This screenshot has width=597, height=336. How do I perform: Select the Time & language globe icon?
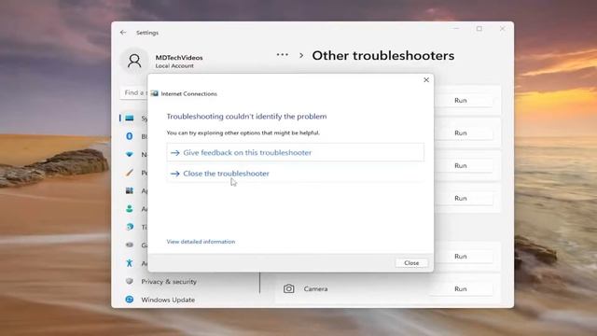130,227
